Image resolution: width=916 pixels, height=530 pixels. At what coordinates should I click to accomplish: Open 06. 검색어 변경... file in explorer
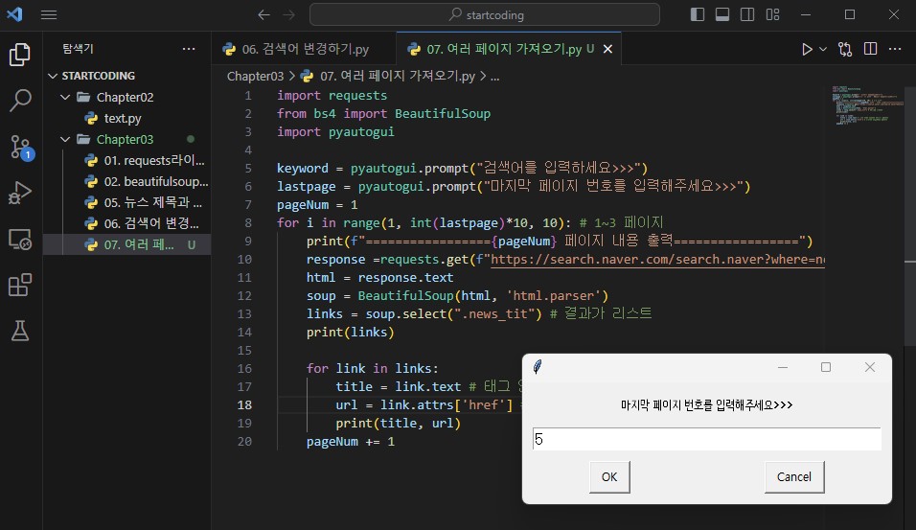(x=126, y=223)
